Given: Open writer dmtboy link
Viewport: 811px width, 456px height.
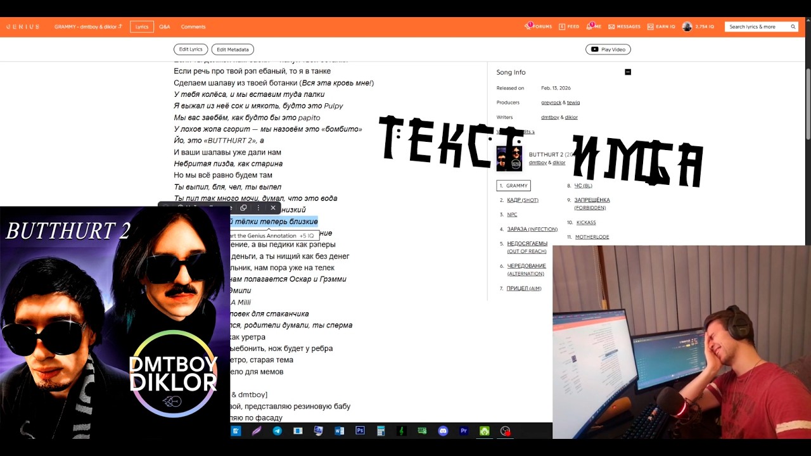Looking at the screenshot, I should (550, 117).
